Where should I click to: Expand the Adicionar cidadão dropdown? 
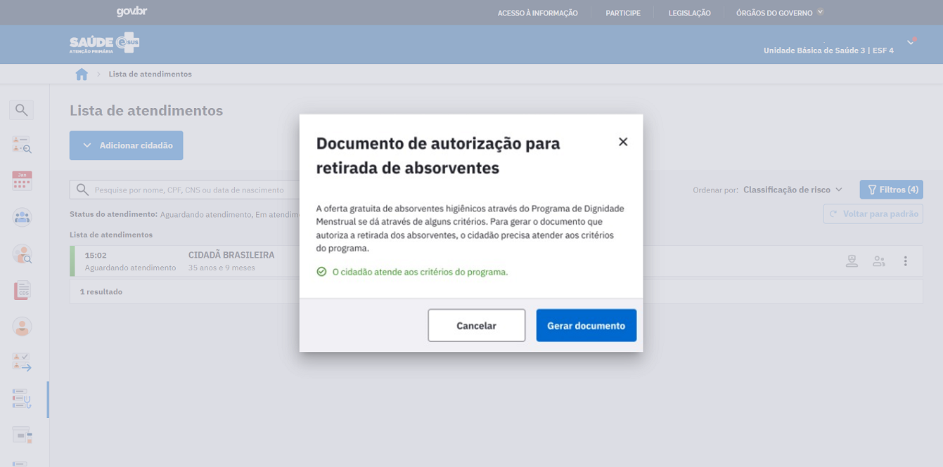(x=127, y=145)
